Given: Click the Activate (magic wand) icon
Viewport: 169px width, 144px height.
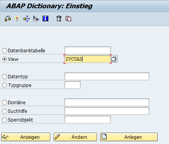Looking at the screenshot, I should pyautogui.click(x=17, y=18).
